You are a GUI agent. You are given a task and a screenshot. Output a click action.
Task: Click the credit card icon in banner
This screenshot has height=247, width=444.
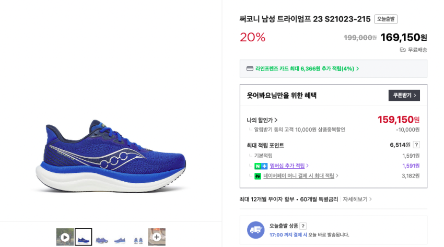pos(250,68)
